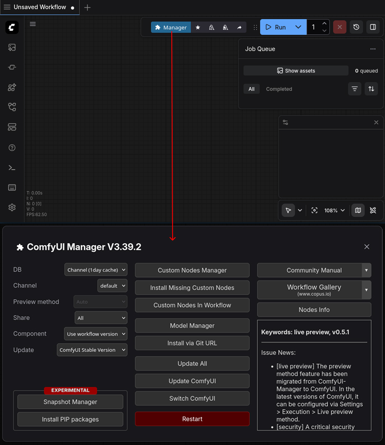385x445 pixels.
Task: Fit the view using the focus icon
Action: tap(314, 210)
